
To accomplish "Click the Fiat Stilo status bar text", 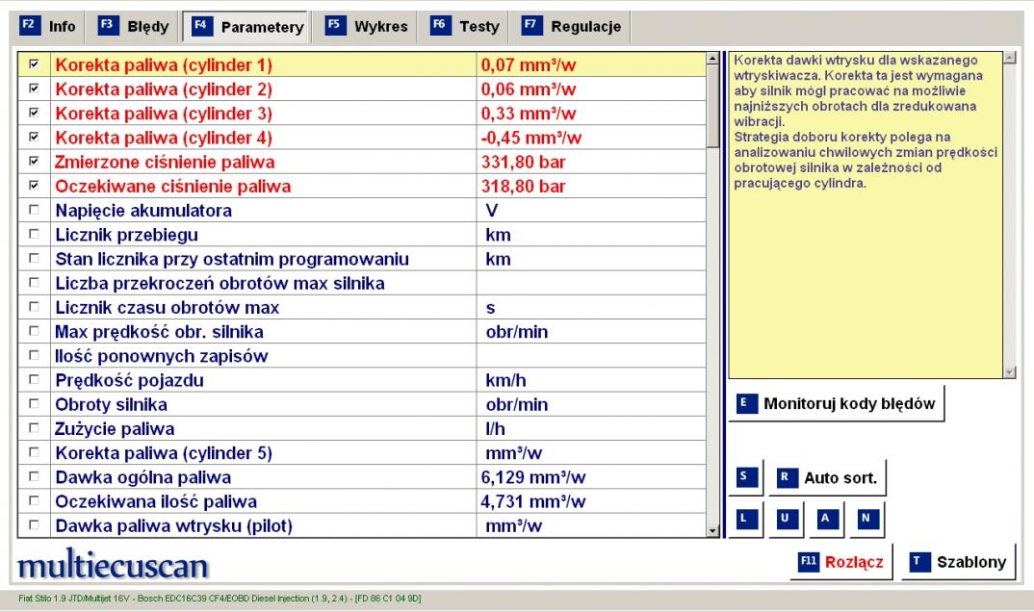I will tap(220, 599).
